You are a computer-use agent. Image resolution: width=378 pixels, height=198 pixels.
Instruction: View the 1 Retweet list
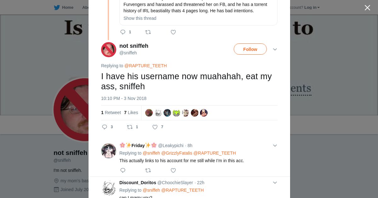(111, 113)
